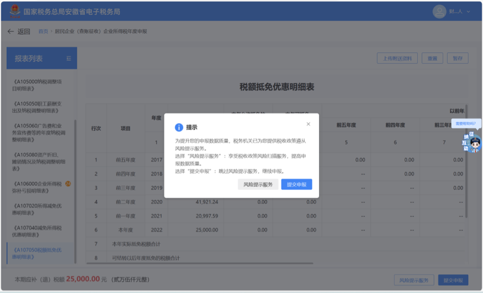Go back using the 返回 arrow
Viewport: 483px width, 293px height.
(10, 31)
